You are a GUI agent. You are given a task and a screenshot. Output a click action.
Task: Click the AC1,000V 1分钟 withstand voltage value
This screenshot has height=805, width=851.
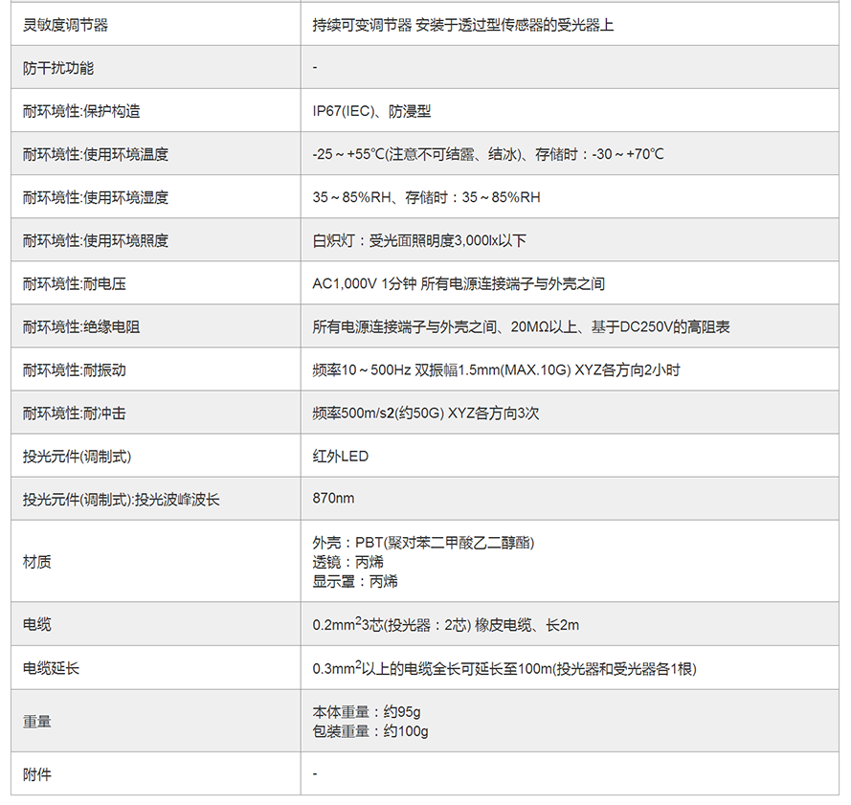click(x=459, y=283)
